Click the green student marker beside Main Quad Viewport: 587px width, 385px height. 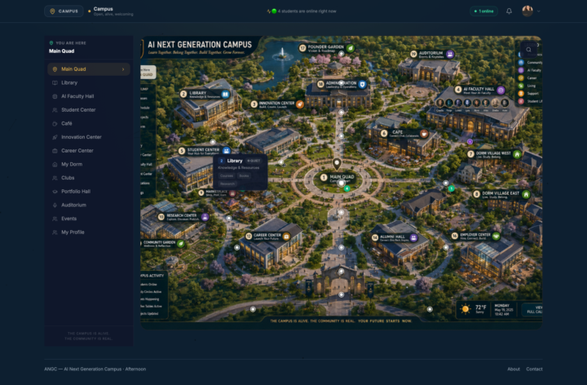click(x=347, y=188)
